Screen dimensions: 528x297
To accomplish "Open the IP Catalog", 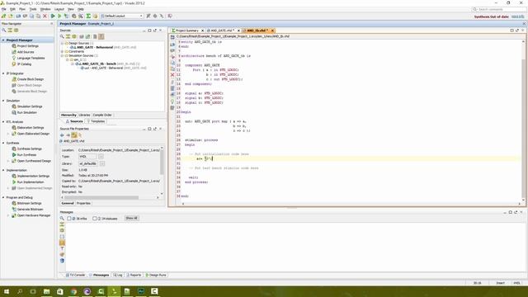I will click(24, 64).
